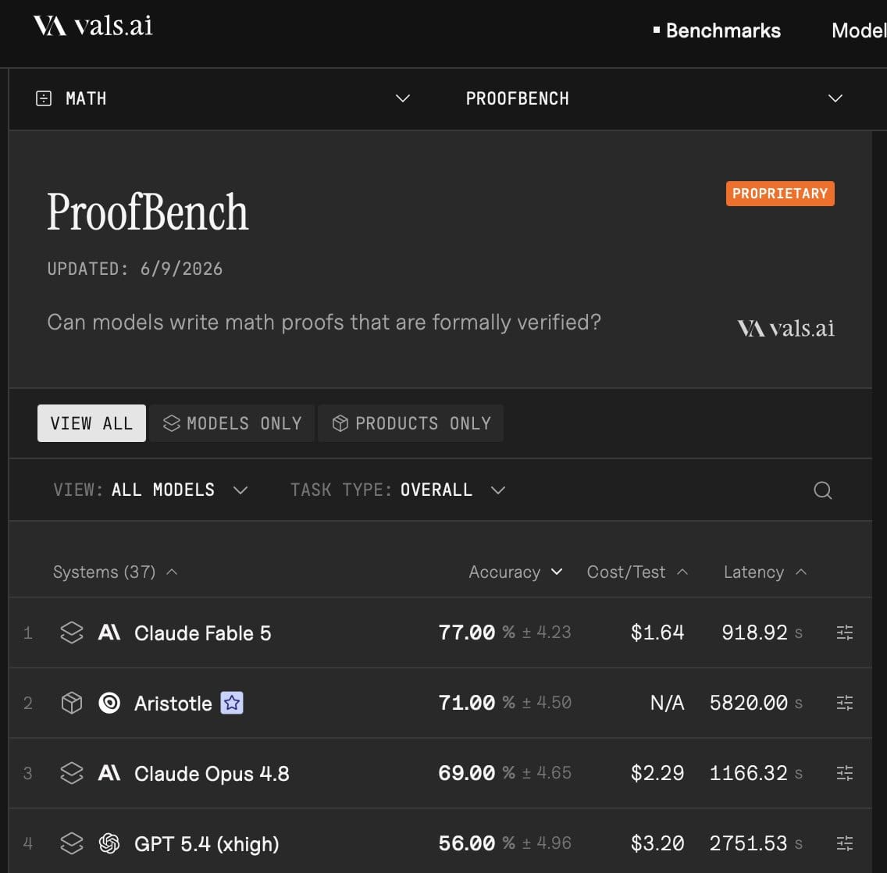Open settings sliders icon for Claude Fable 5

tap(845, 632)
